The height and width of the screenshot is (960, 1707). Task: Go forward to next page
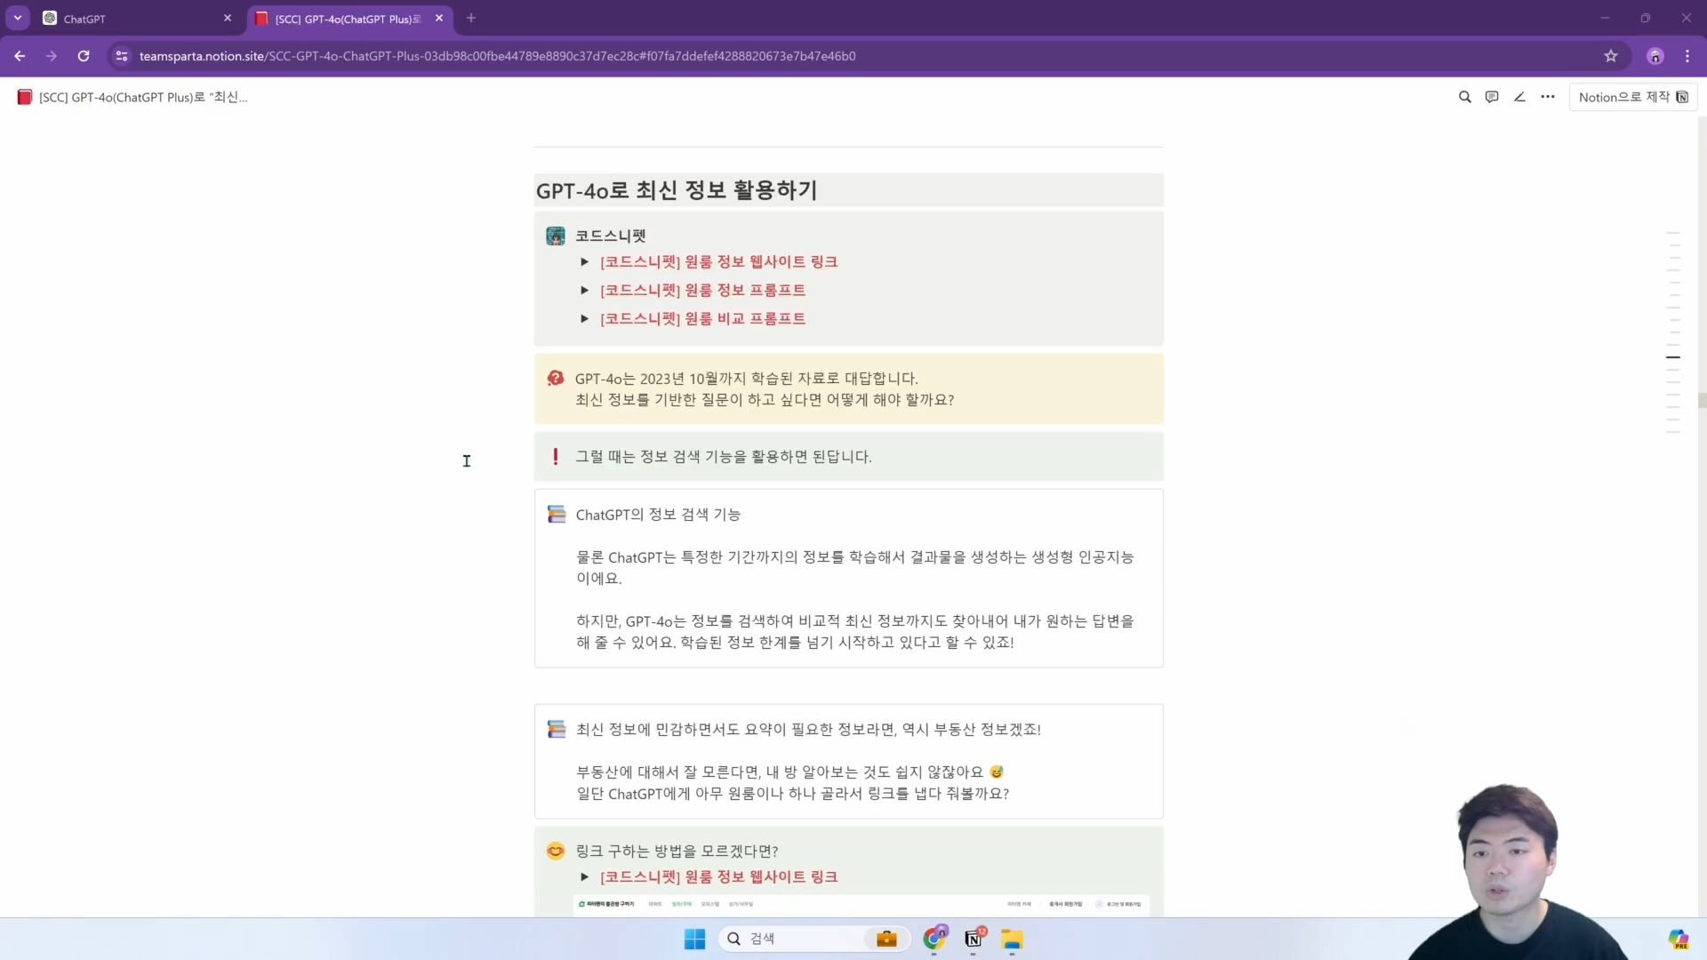[52, 56]
